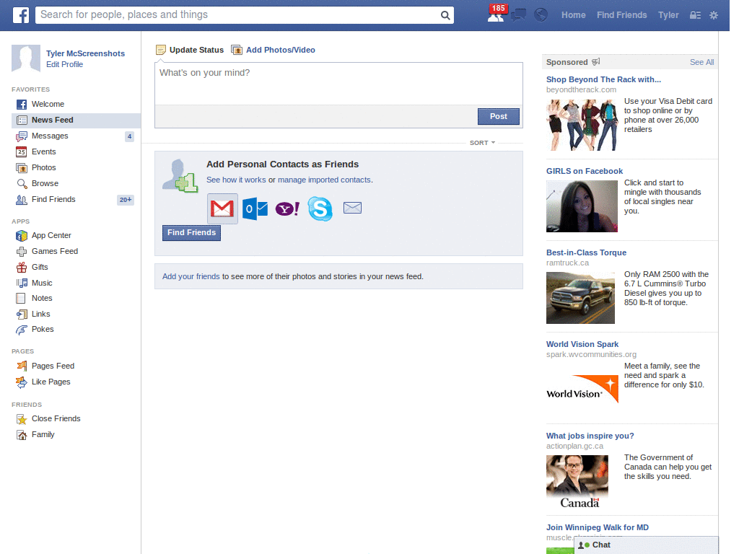Select the Gmail contact import icon

[222, 208]
